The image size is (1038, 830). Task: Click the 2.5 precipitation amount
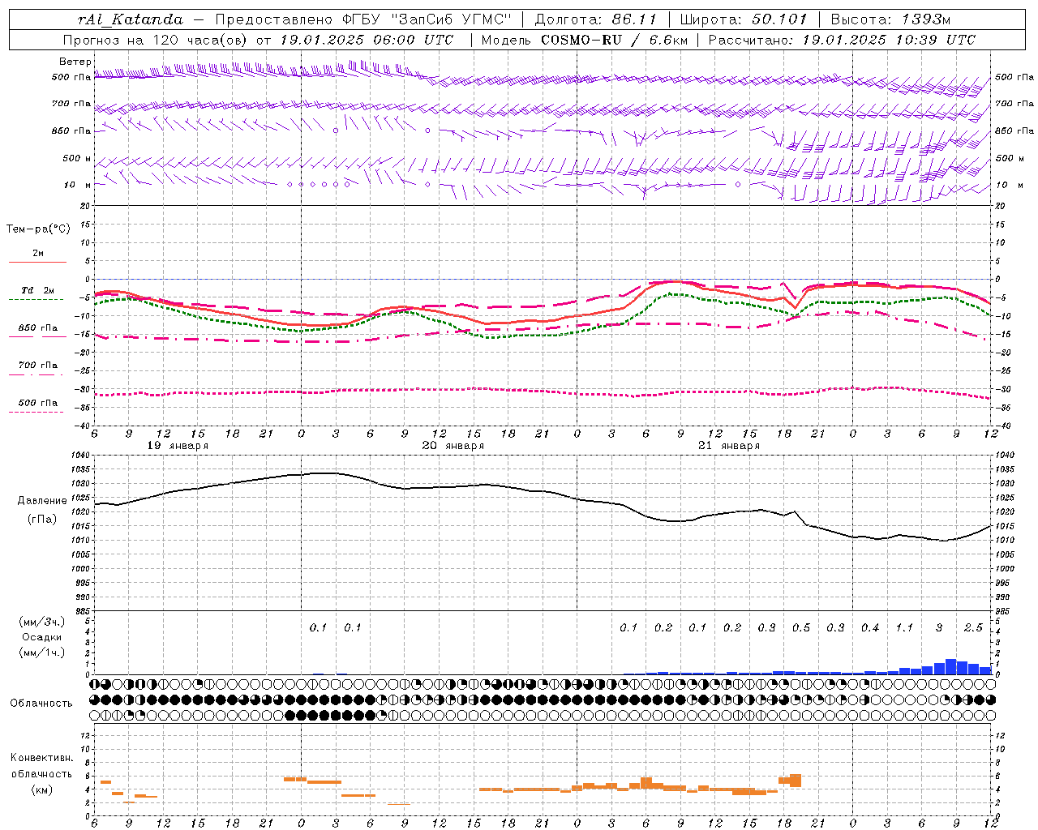click(973, 628)
